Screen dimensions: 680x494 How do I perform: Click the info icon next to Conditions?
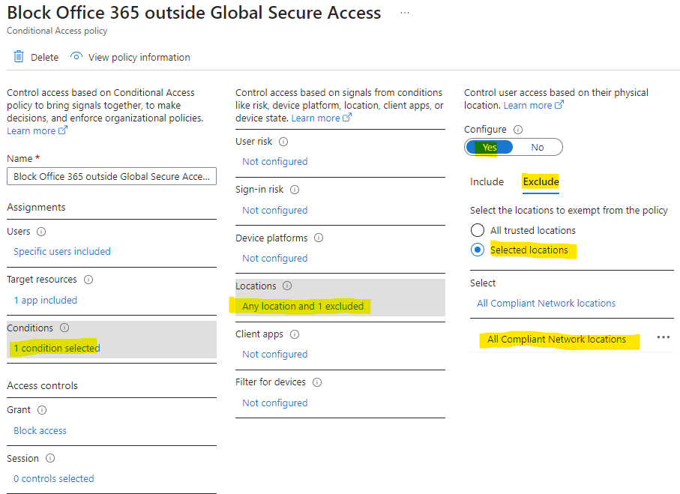point(64,328)
